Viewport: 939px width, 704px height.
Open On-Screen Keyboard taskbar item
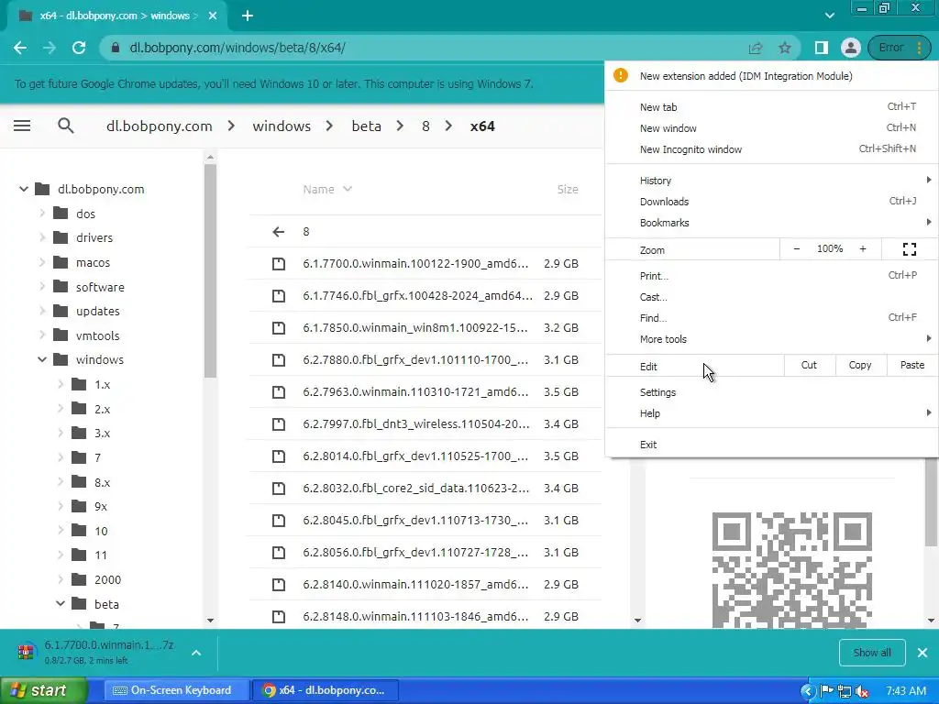(176, 691)
